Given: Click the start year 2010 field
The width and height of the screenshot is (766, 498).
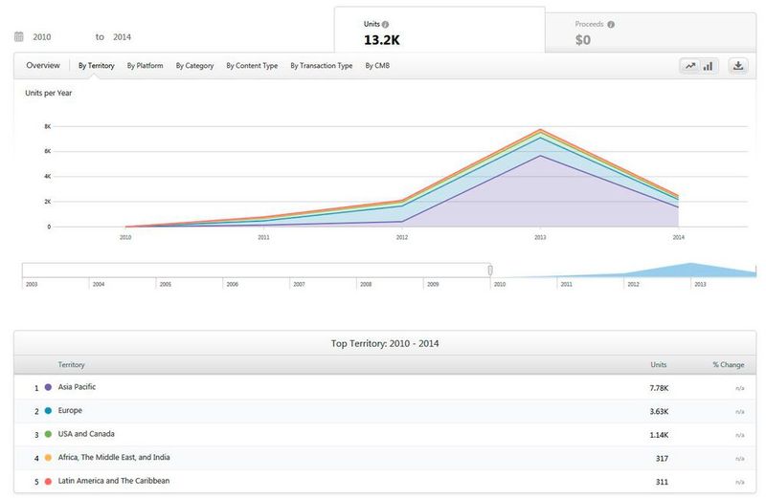Looking at the screenshot, I should tap(42, 37).
